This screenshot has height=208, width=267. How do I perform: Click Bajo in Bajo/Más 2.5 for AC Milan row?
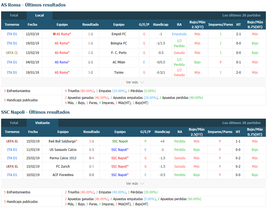[x=197, y=62]
